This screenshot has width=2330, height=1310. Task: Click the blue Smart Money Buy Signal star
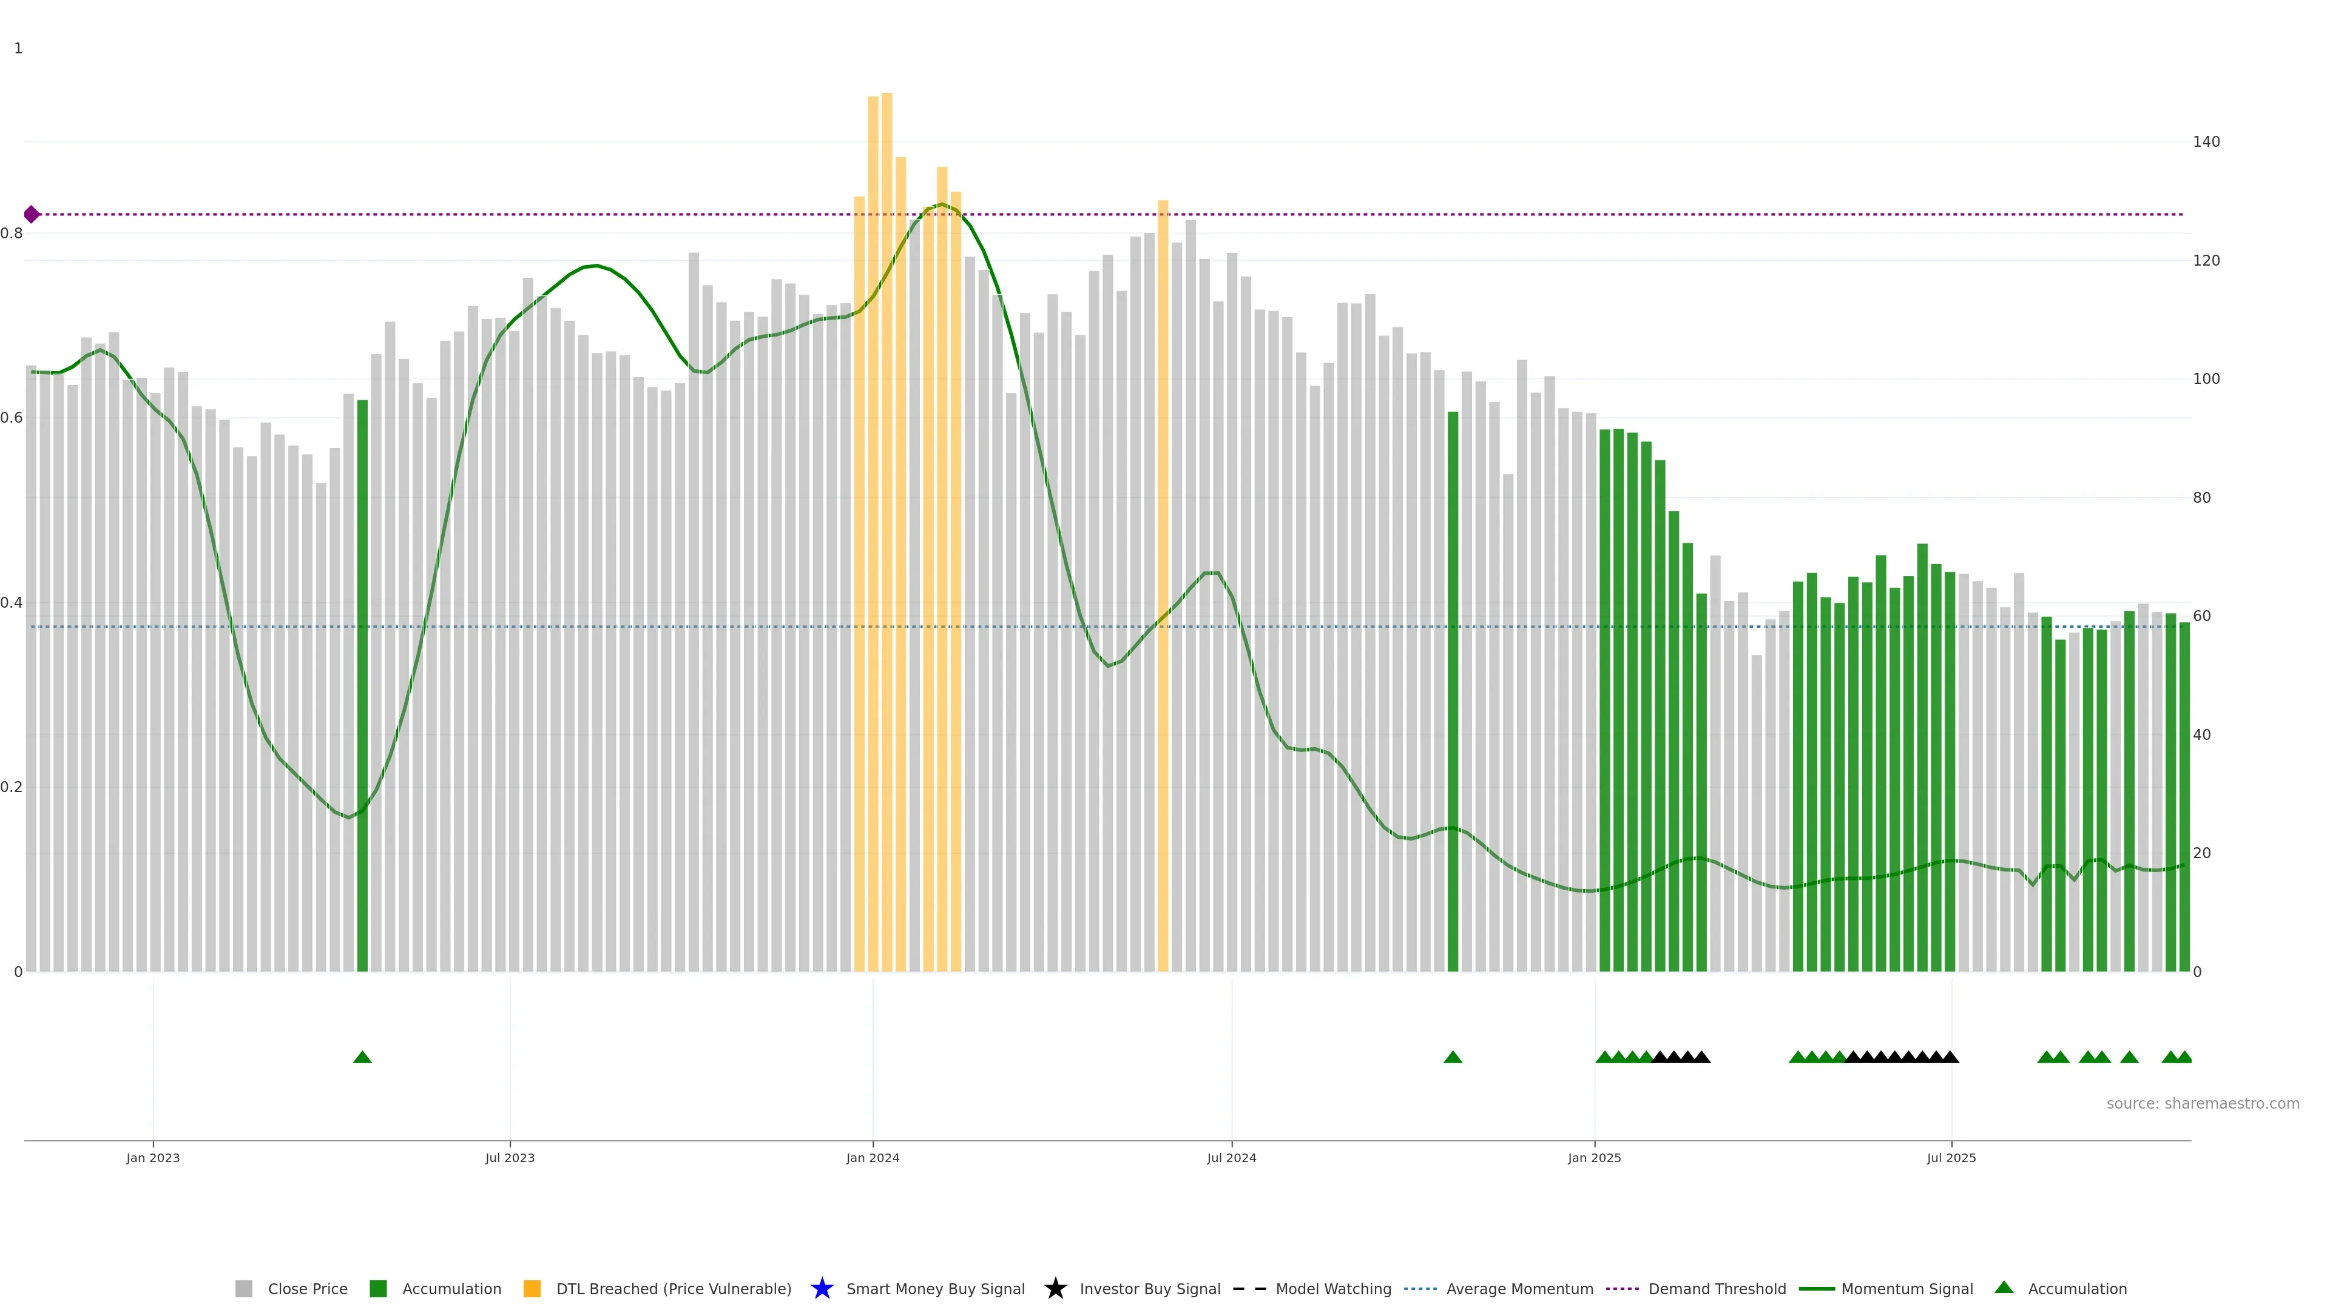click(822, 1288)
